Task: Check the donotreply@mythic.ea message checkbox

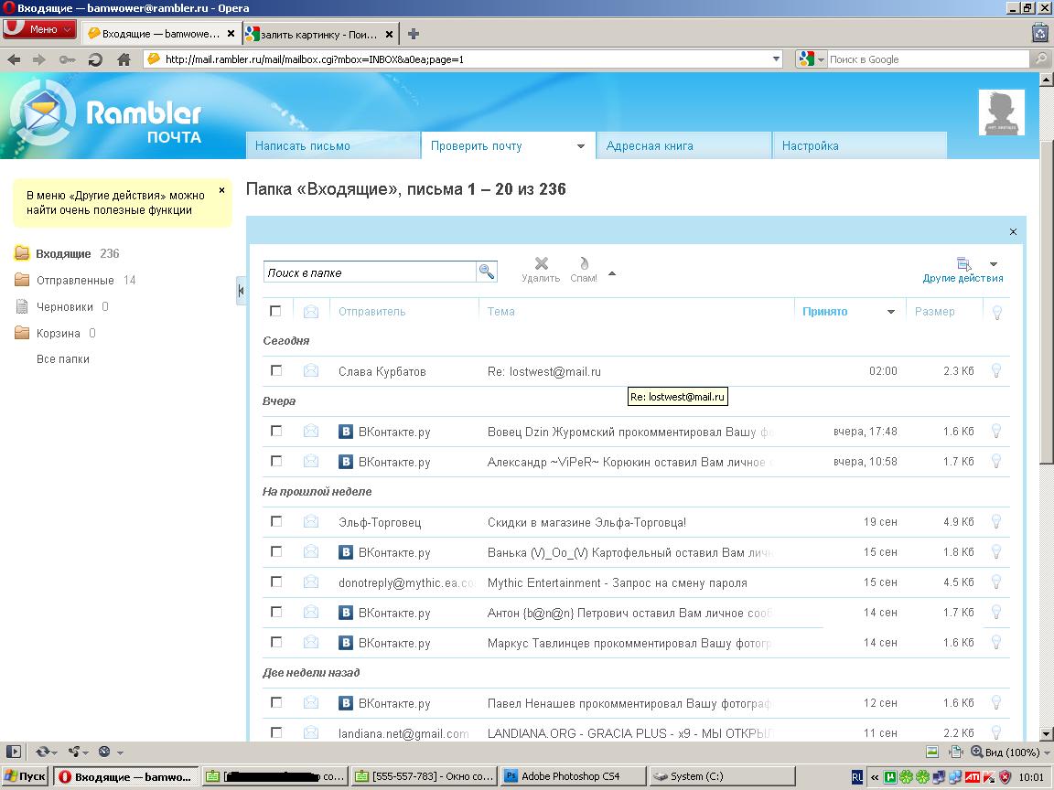Action: click(x=275, y=582)
